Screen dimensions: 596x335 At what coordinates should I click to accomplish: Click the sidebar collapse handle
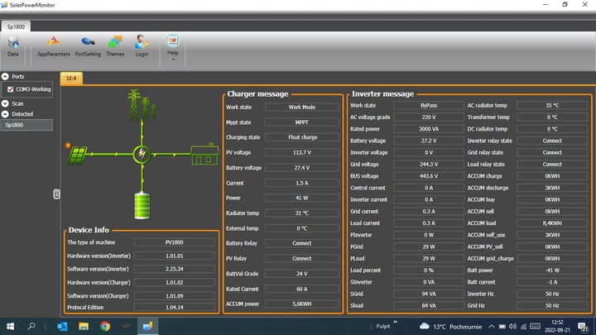(56, 194)
